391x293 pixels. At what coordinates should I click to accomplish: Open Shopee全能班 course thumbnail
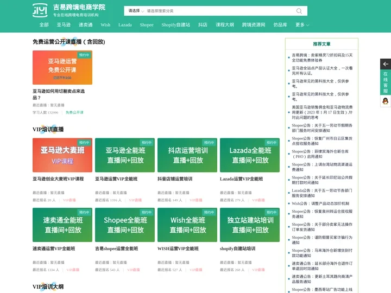pyautogui.click(x=125, y=225)
